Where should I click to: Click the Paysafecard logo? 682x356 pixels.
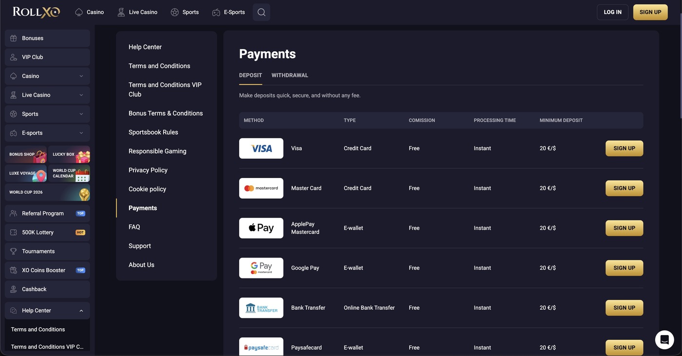(261, 347)
